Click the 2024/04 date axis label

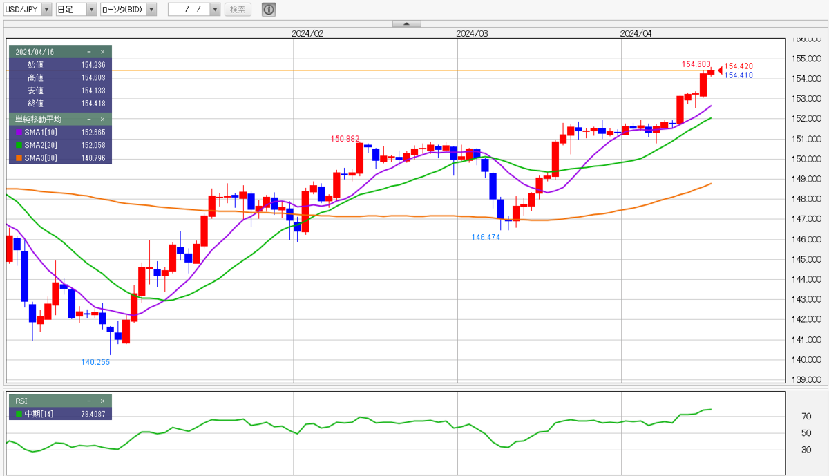636,33
